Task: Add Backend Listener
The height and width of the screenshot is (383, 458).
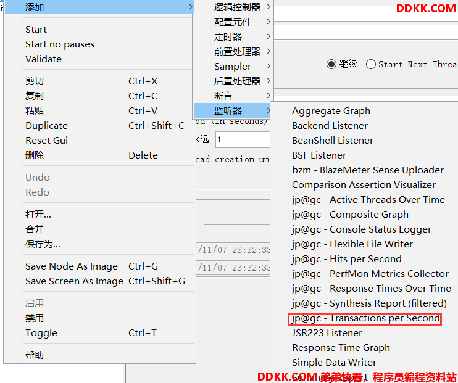Action: (330, 126)
